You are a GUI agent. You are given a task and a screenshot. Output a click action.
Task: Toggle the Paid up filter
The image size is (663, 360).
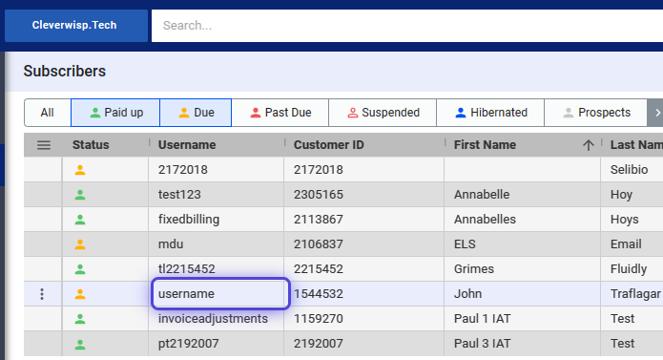pyautogui.click(x=115, y=113)
